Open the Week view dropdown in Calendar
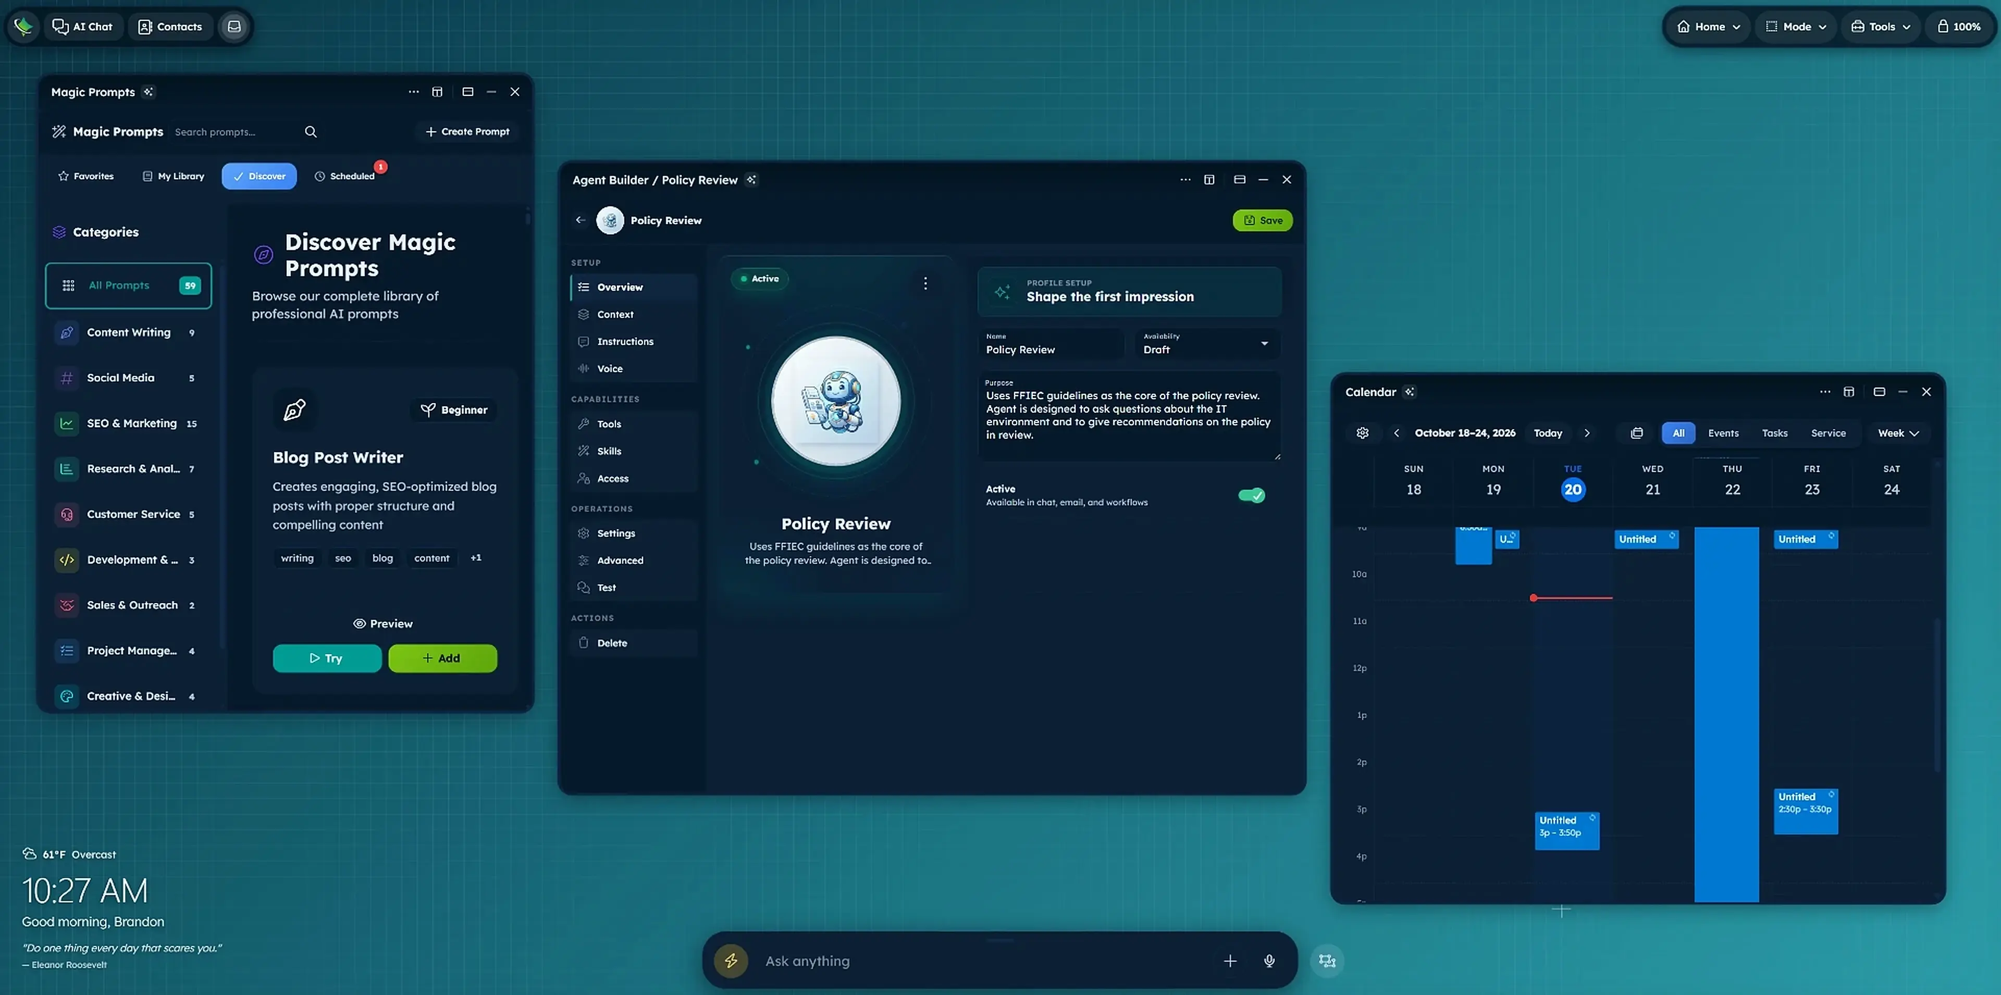Screen dimensions: 2001x995 click(x=1898, y=433)
